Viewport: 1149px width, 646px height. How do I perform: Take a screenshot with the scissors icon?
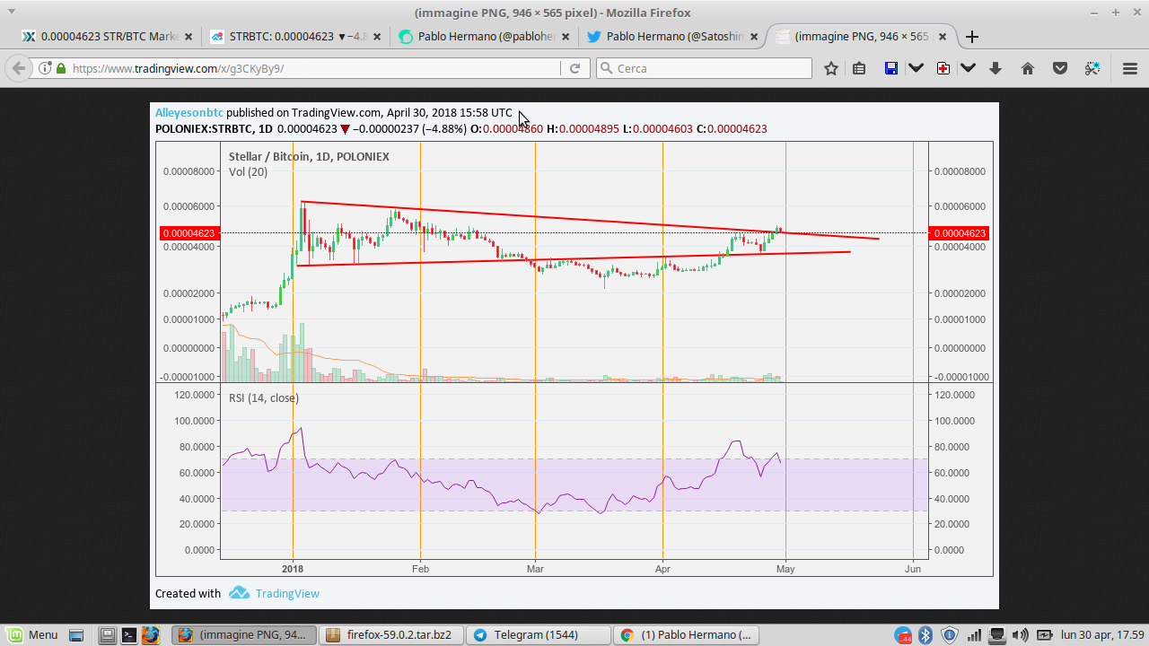pyautogui.click(x=1092, y=68)
